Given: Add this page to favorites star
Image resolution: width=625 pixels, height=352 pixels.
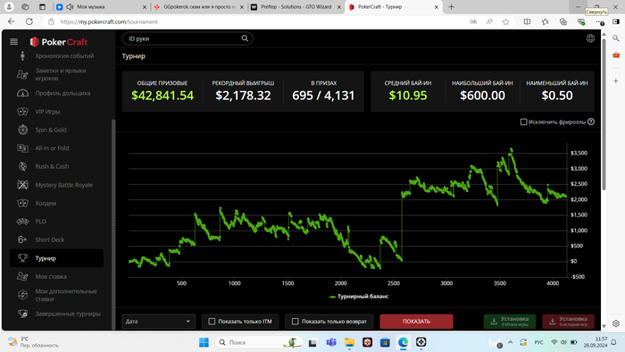Looking at the screenshot, I should [506, 22].
